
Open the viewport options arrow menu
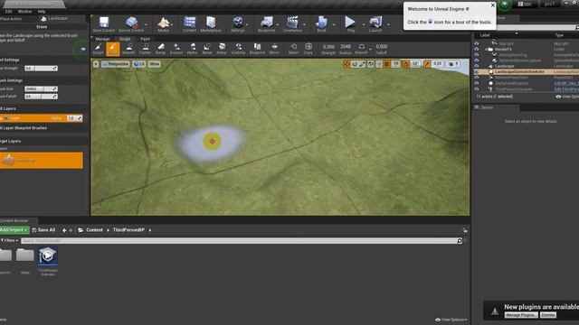point(96,64)
